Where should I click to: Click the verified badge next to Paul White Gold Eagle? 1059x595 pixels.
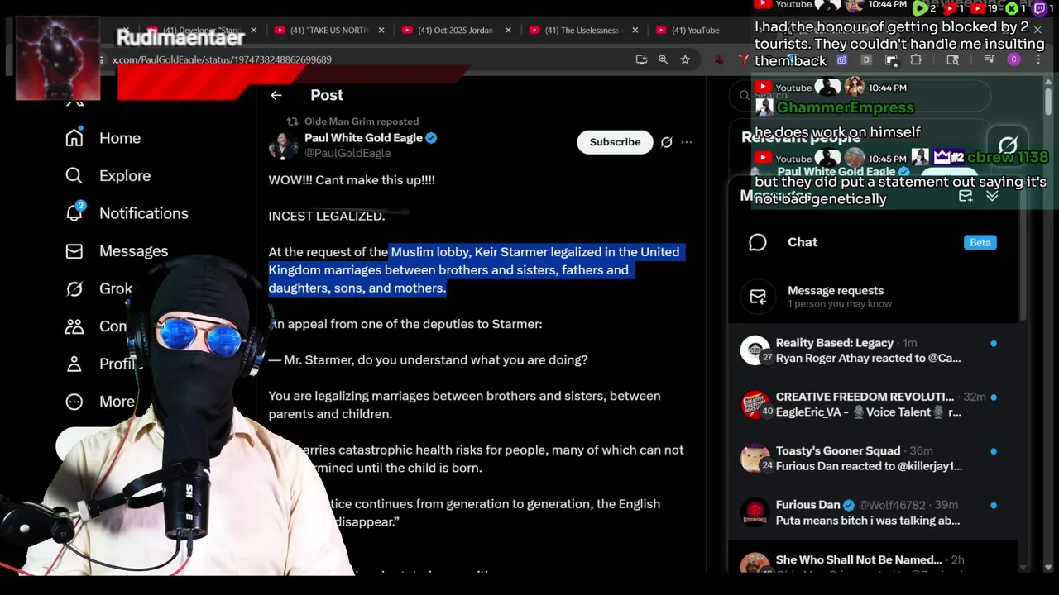pyautogui.click(x=431, y=138)
